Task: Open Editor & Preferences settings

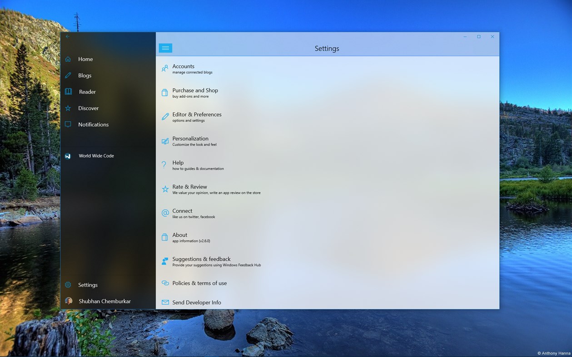Action: click(x=197, y=117)
